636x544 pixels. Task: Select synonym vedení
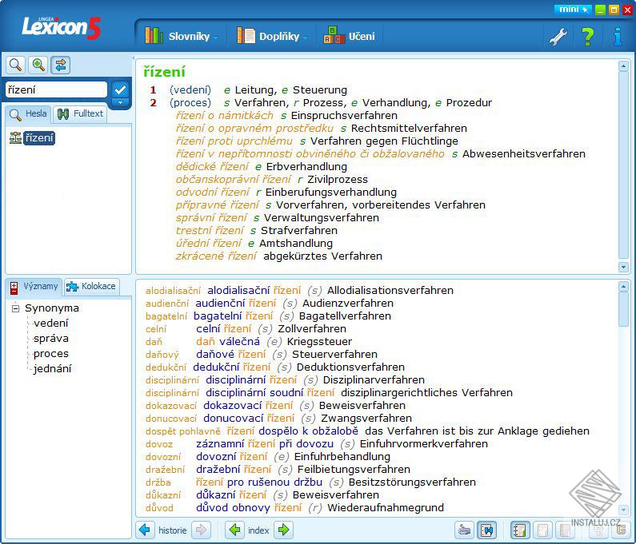(50, 324)
